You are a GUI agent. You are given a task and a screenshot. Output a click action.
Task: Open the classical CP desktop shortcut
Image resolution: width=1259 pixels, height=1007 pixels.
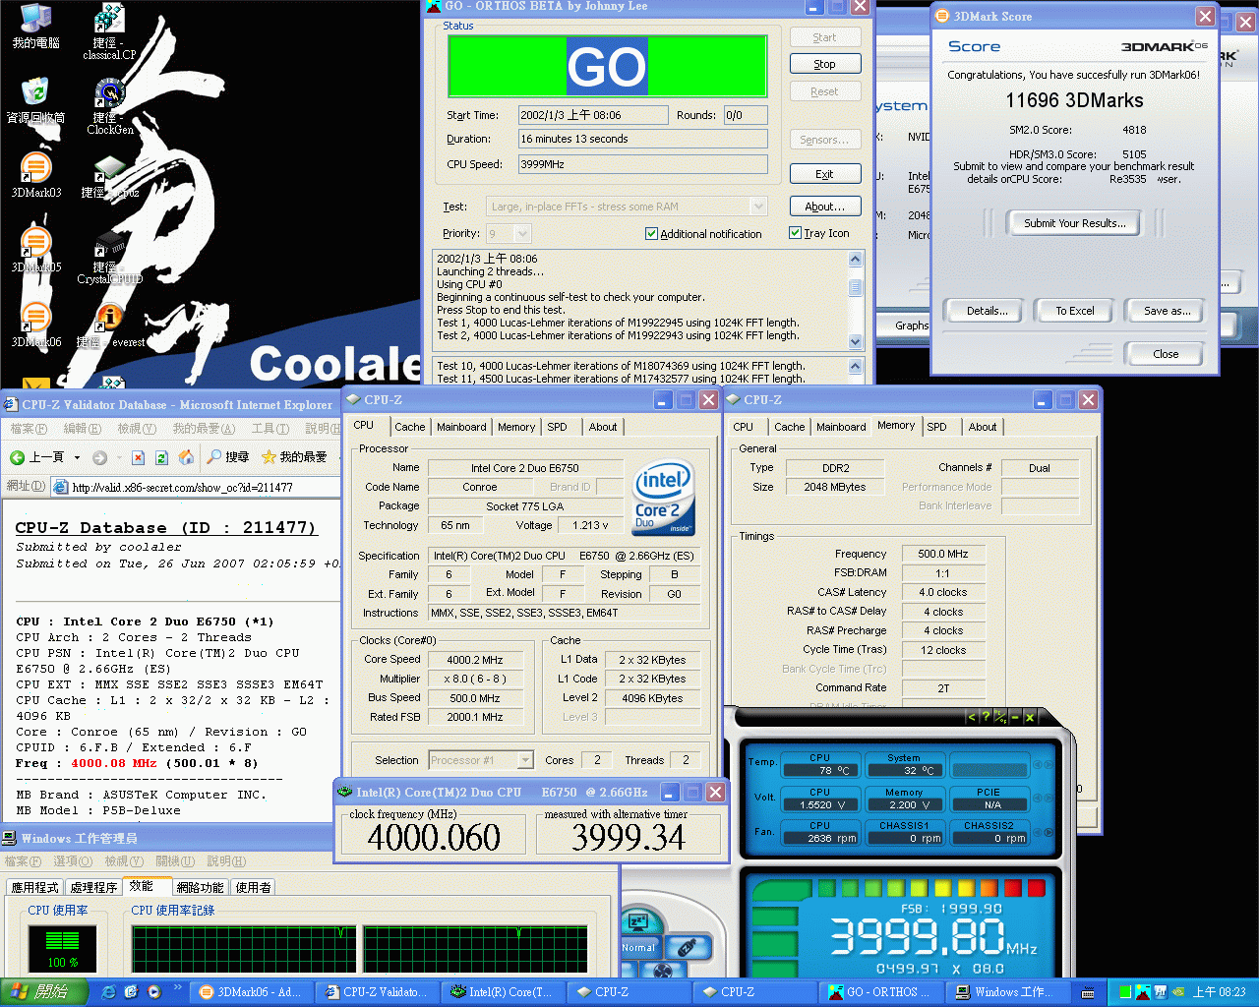click(109, 31)
